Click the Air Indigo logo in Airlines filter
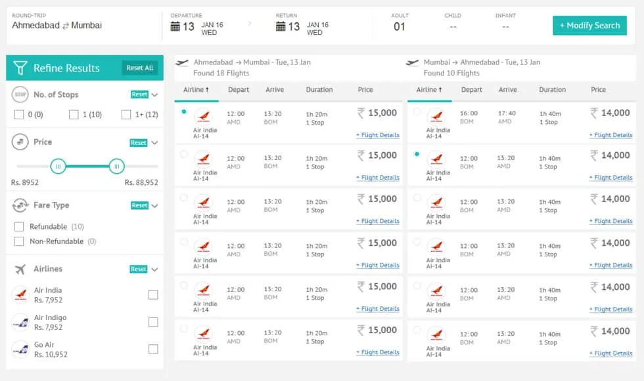 (20, 323)
